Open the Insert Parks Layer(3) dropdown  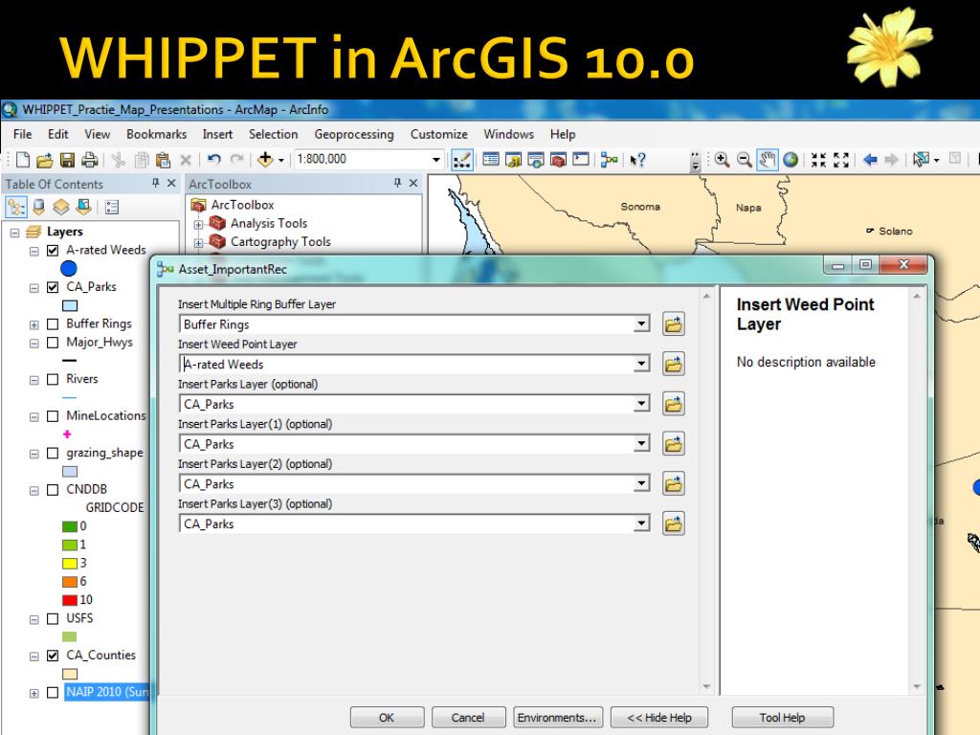pos(641,523)
